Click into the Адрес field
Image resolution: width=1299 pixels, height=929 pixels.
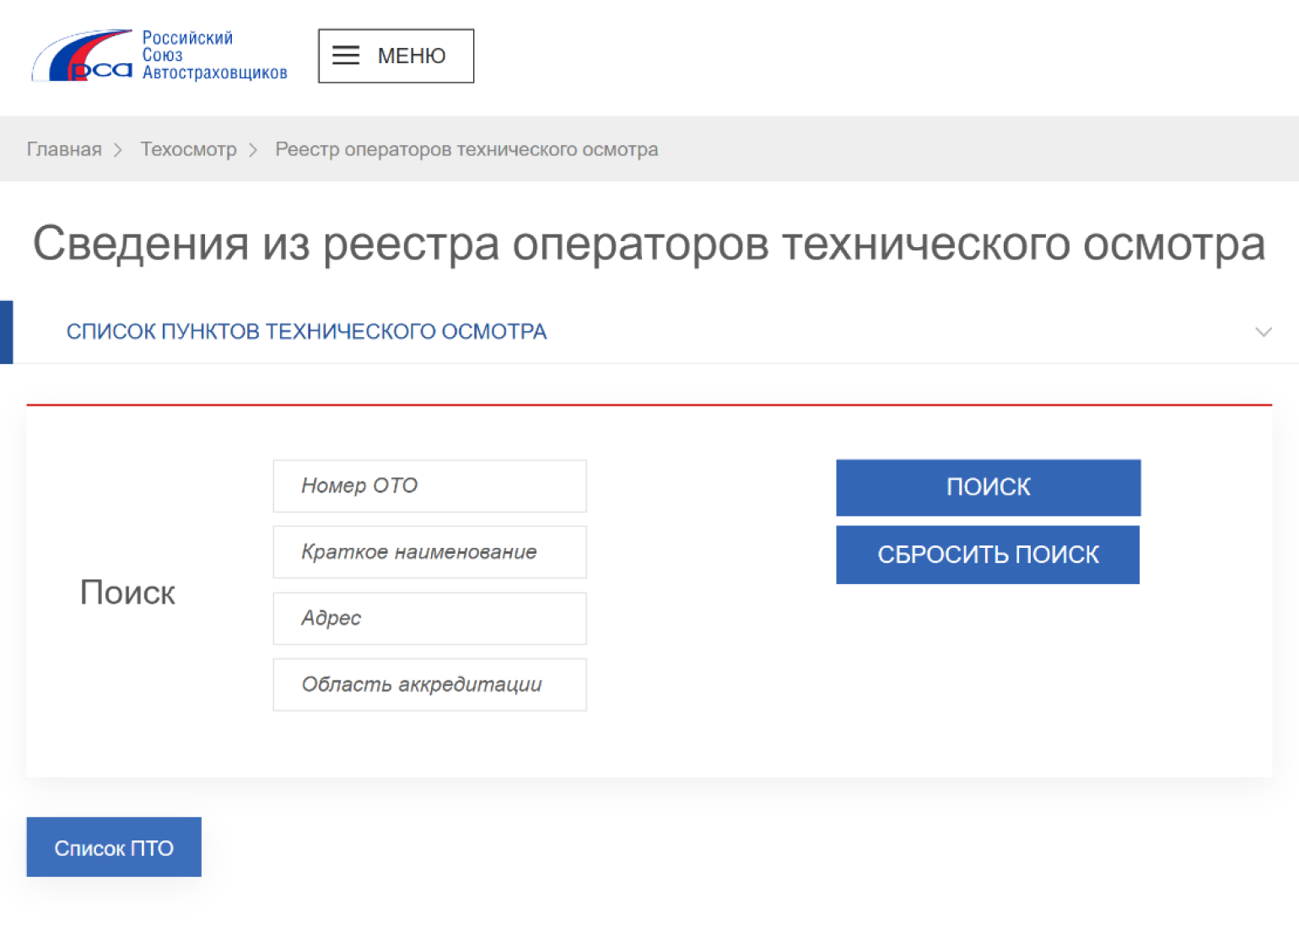pos(429,618)
